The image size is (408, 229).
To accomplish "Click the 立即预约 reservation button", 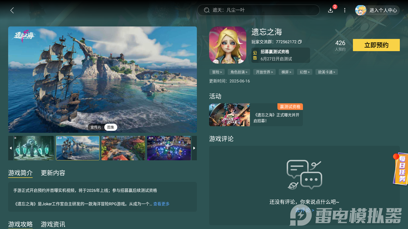I will [376, 45].
